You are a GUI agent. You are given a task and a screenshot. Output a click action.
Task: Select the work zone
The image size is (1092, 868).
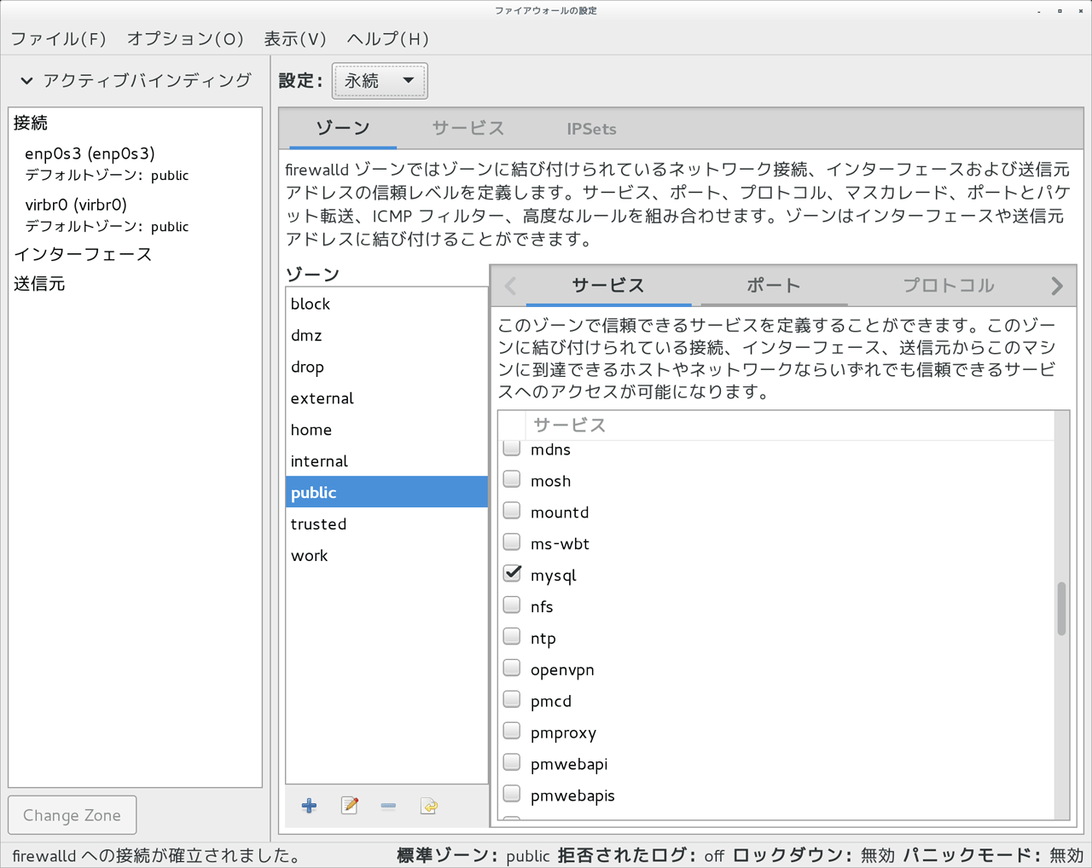(x=386, y=555)
